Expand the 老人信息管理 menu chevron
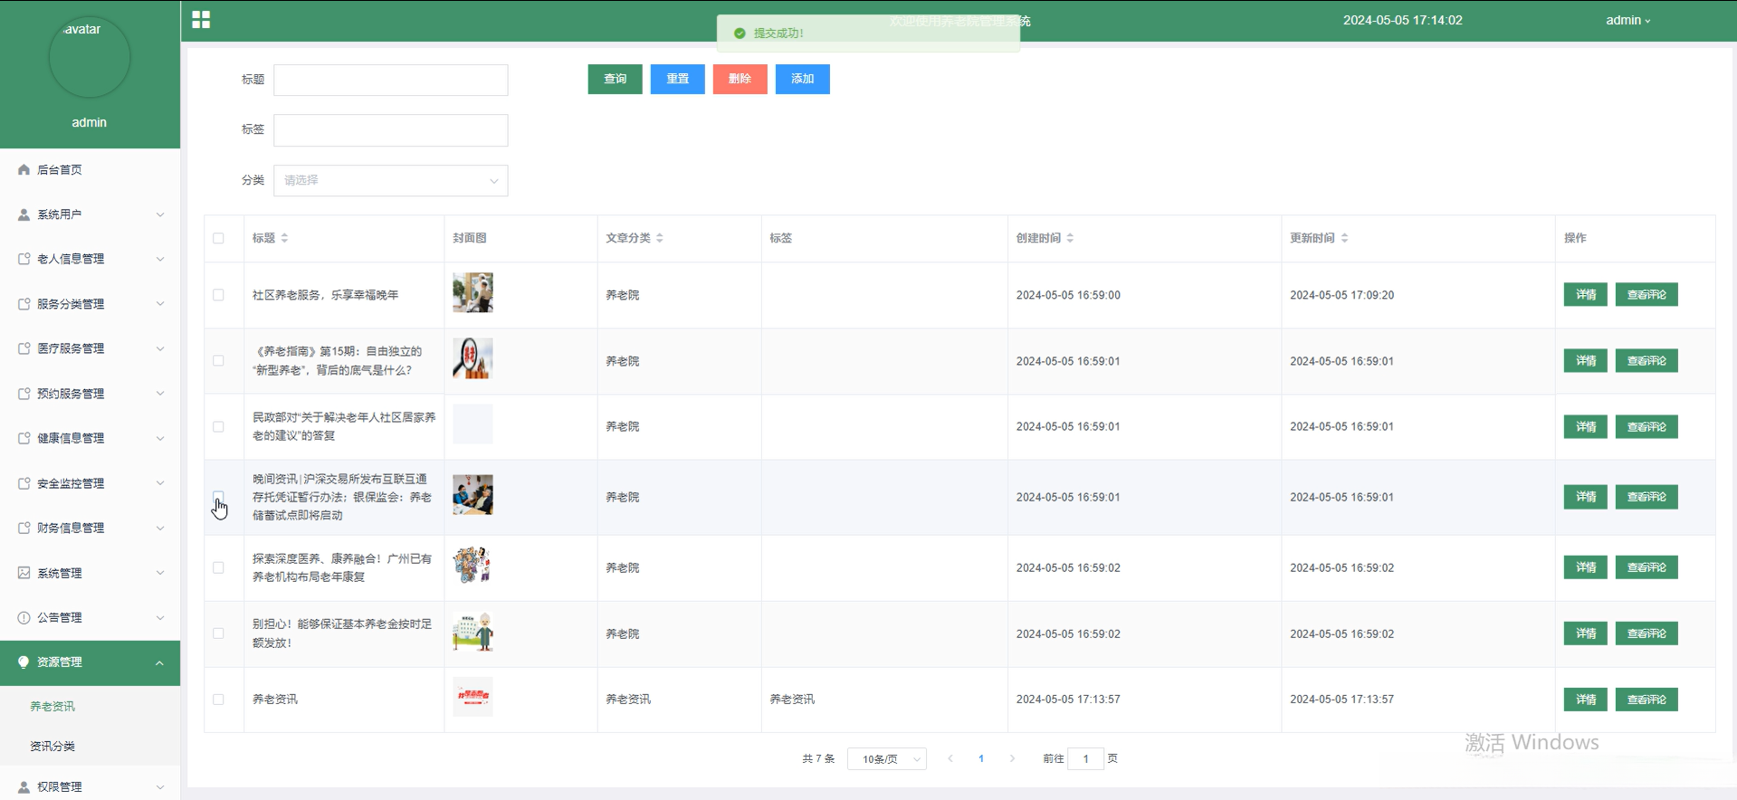Screen dimensions: 1737x800 click(x=160, y=259)
